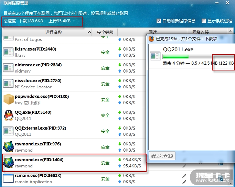Click the NI Service Locator description
The image size is (235, 187).
point(33,87)
